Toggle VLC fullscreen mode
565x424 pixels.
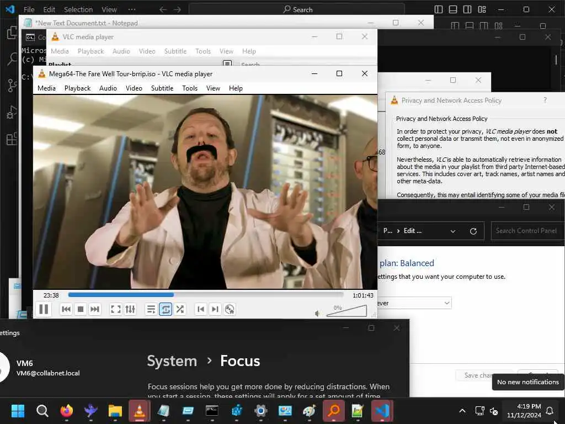pos(115,309)
